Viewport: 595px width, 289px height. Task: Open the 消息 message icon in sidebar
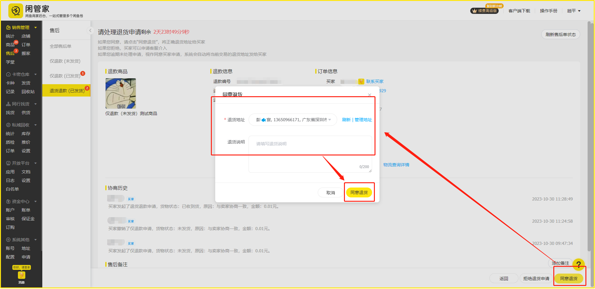click(x=21, y=275)
